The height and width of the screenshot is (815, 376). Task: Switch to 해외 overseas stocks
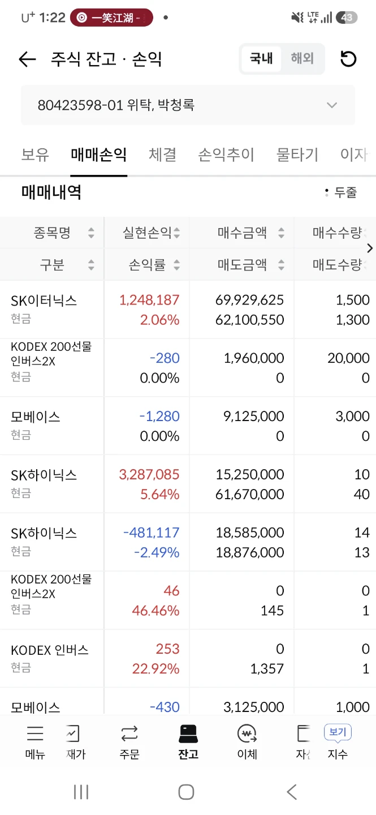point(302,58)
